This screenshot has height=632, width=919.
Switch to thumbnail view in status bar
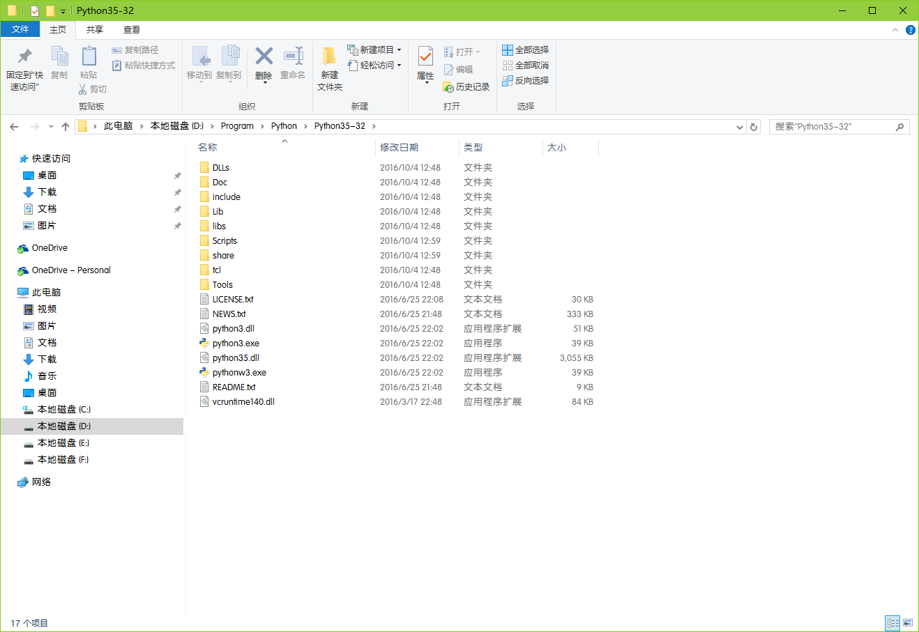click(909, 622)
